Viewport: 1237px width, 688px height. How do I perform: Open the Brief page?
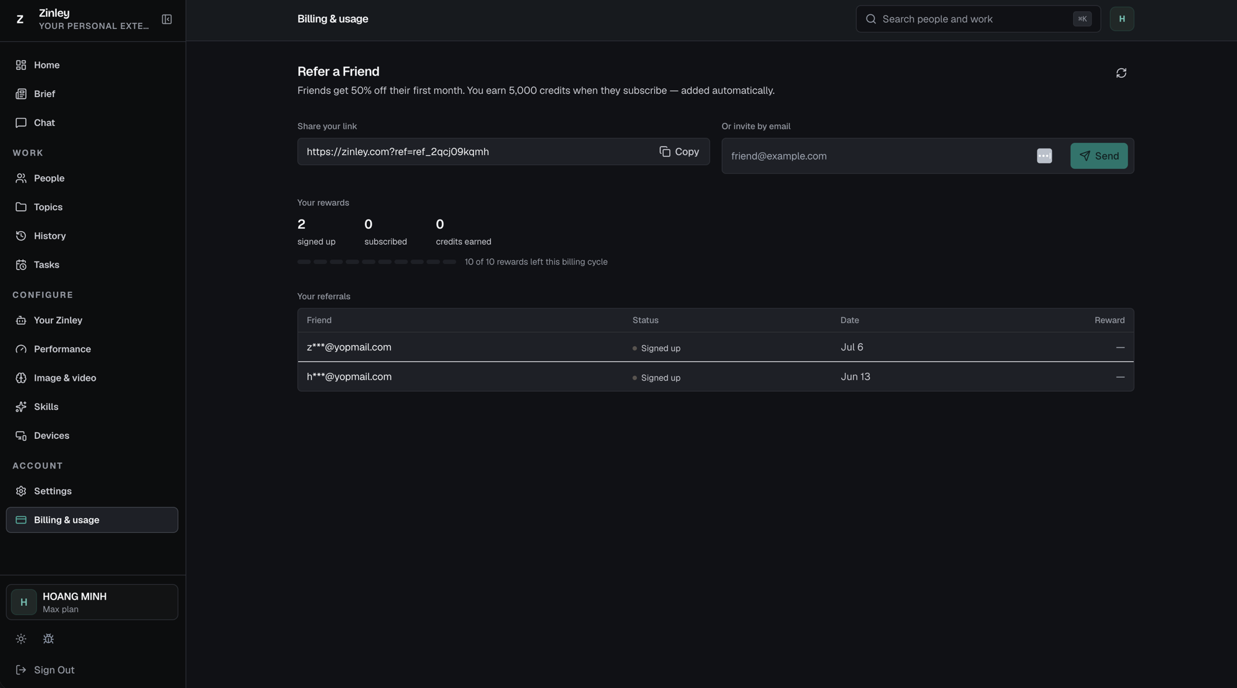(x=92, y=94)
